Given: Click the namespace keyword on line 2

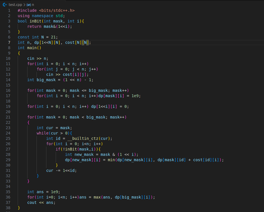Looking at the screenshot, I should point(42,16).
